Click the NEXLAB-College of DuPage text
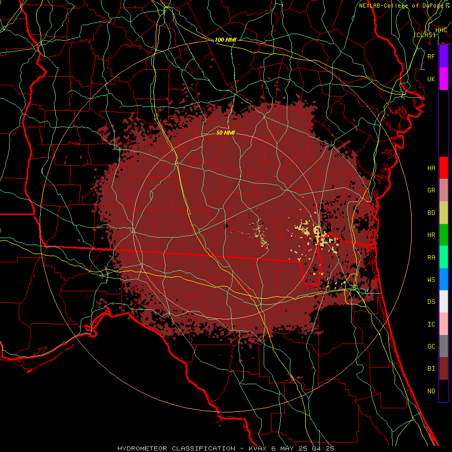The image size is (452, 452). click(x=402, y=6)
